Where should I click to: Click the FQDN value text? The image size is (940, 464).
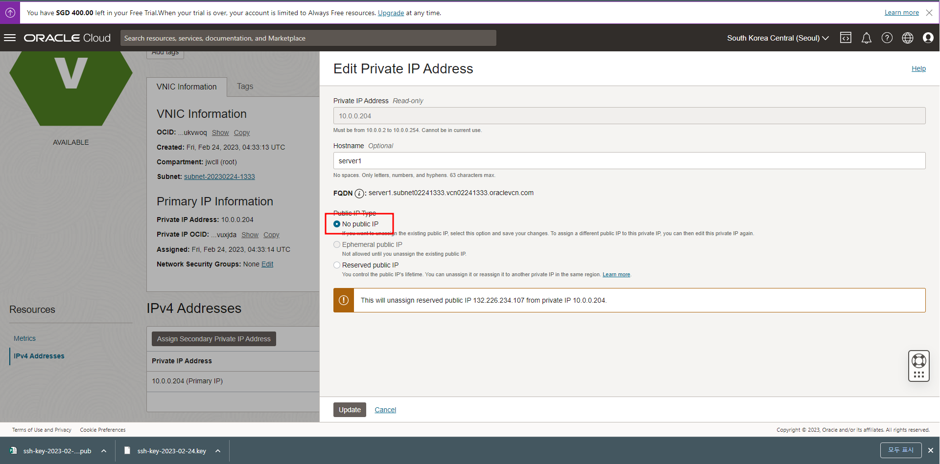coord(451,193)
